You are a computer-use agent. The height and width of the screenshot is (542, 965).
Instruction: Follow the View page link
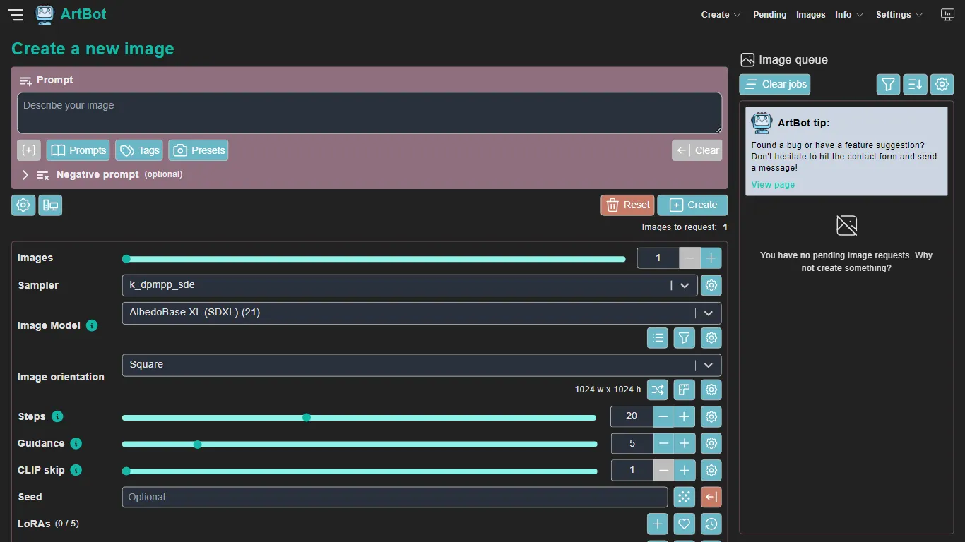773,185
